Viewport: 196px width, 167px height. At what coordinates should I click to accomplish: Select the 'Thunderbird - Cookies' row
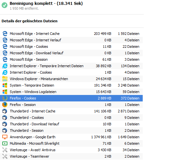click(71, 118)
